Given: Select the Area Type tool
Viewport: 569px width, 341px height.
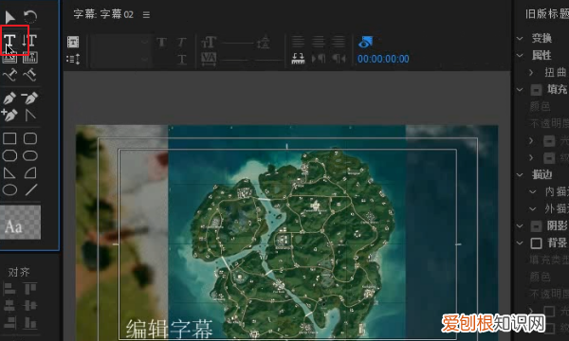Looking at the screenshot, I should [9, 57].
